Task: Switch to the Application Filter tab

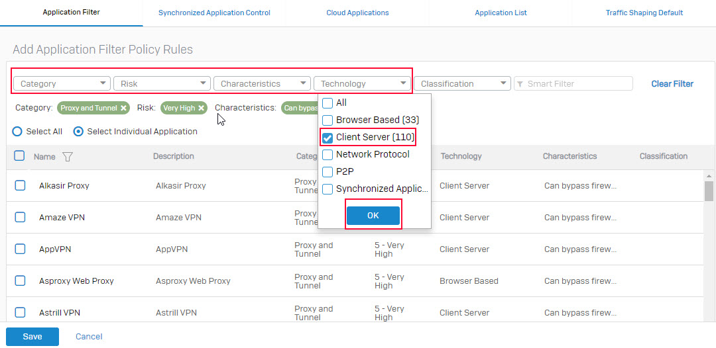Action: coord(71,13)
